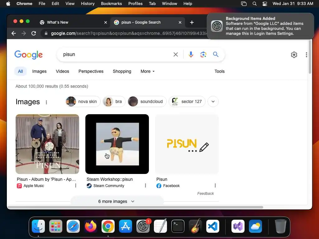Open the Trash in the Dock
This screenshot has height=239, width=319.
pyautogui.click(x=281, y=226)
